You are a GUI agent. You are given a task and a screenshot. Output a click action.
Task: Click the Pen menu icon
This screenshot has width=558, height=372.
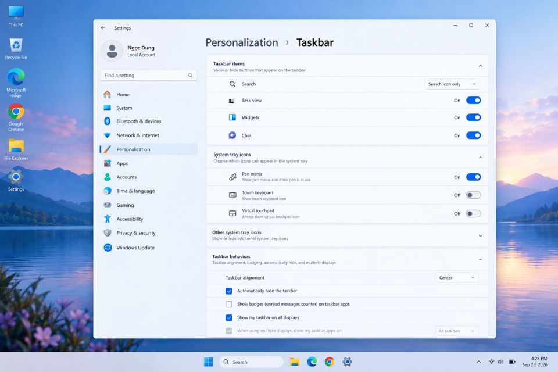(x=233, y=177)
